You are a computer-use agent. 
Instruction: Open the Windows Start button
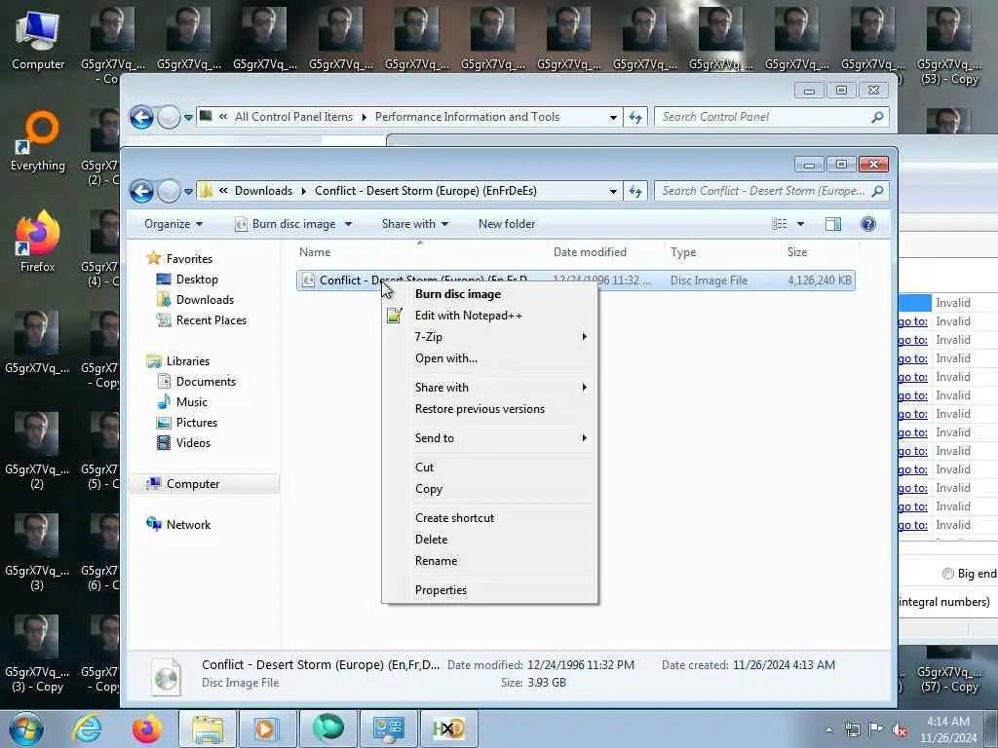[26, 729]
